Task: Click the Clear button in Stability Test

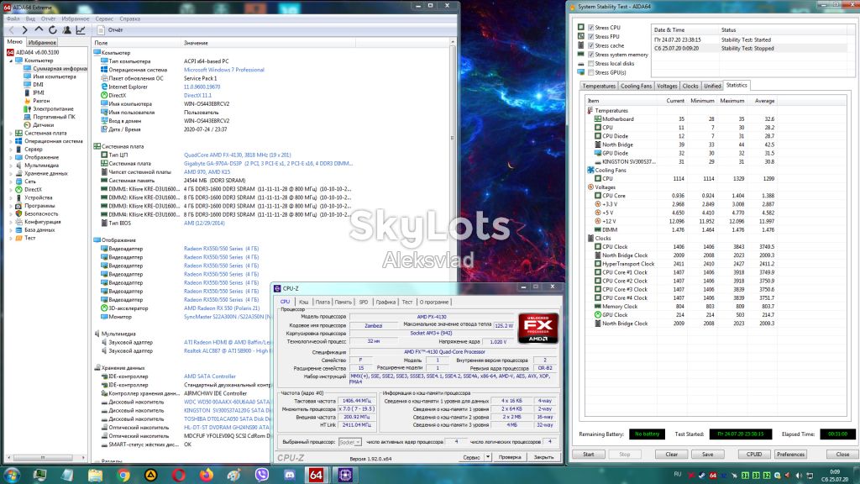Action: point(671,455)
